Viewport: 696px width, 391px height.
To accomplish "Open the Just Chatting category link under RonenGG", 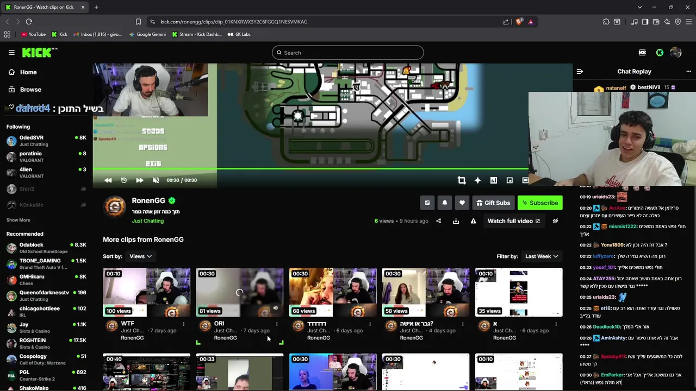I will point(147,221).
